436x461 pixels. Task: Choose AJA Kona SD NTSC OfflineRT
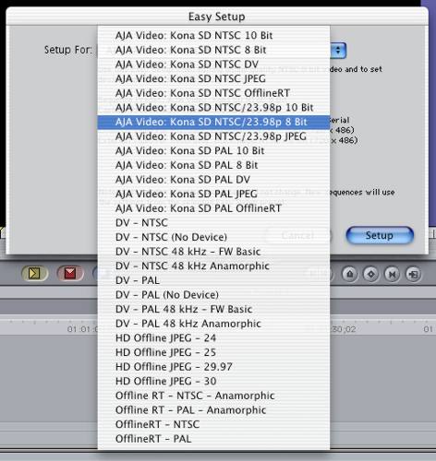click(213, 93)
